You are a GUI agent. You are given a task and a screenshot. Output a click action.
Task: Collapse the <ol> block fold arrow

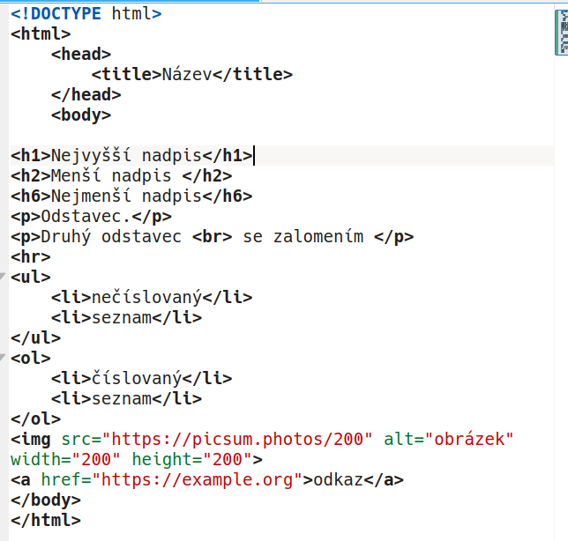4,358
